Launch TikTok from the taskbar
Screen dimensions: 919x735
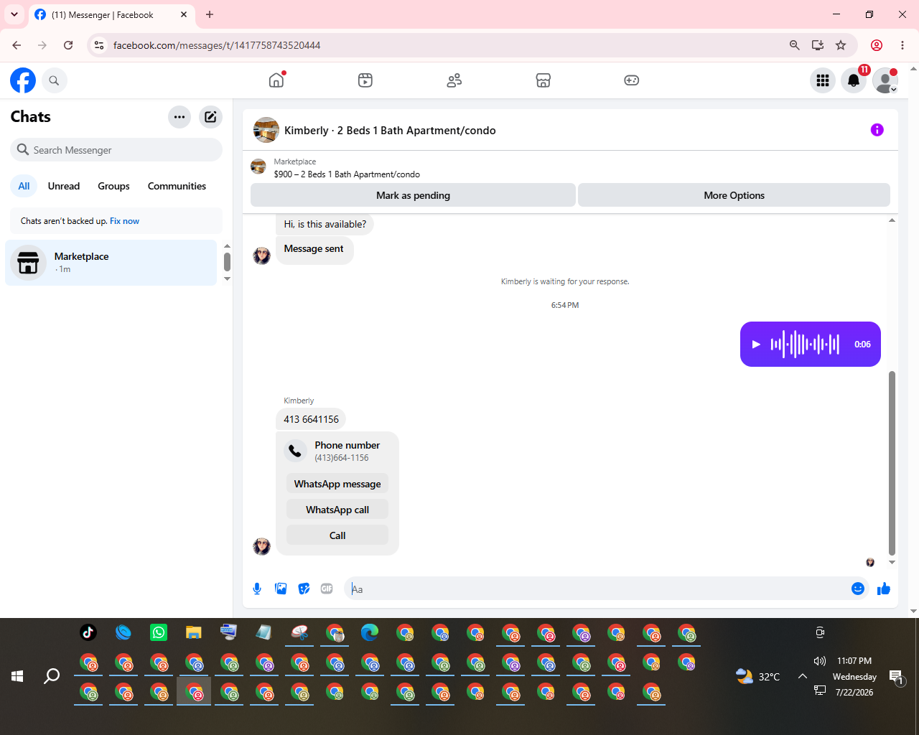[88, 632]
